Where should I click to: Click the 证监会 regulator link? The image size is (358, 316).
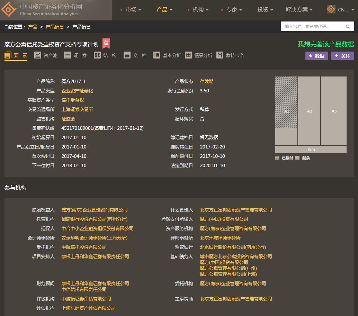(x=68, y=119)
